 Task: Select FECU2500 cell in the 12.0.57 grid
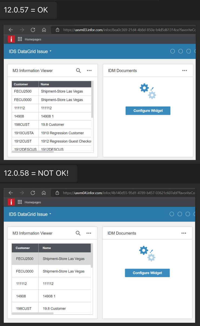point(25,91)
